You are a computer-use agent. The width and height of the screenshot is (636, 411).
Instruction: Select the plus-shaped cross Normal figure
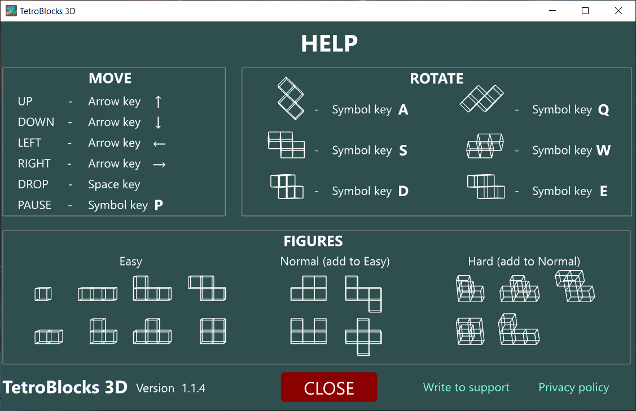(x=363, y=337)
